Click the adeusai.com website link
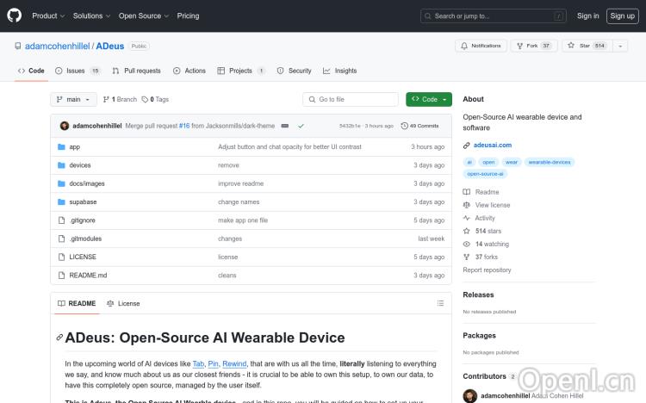Viewport: 646px width, 403px height. (493, 146)
